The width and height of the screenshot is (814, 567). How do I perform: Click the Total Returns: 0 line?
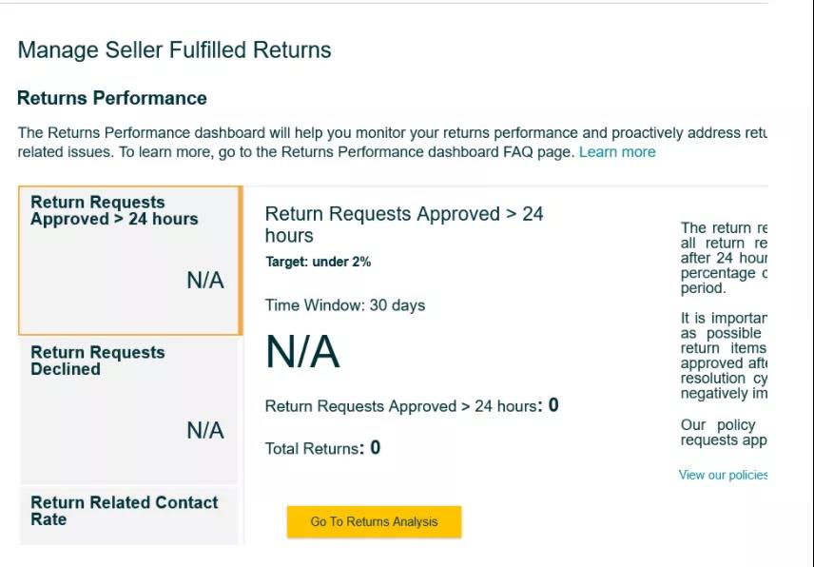(x=322, y=448)
